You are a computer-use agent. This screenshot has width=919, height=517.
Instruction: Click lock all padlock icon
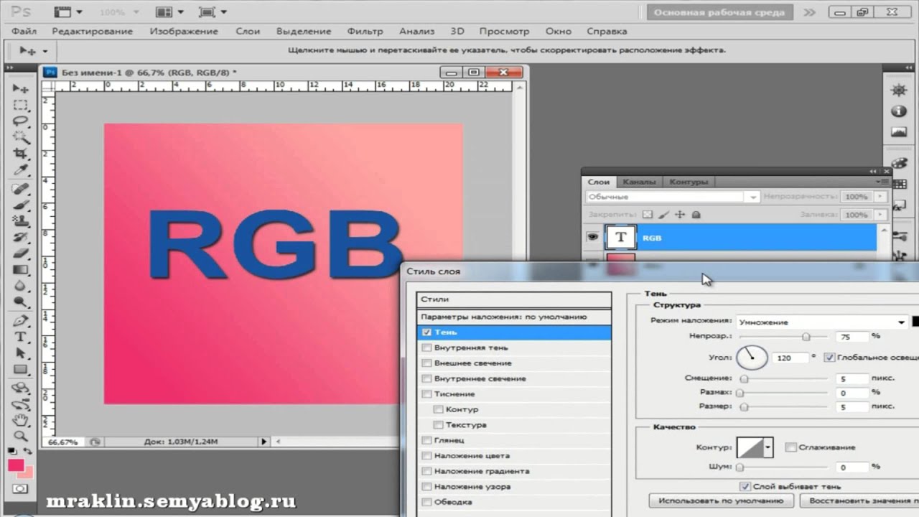[x=696, y=215]
